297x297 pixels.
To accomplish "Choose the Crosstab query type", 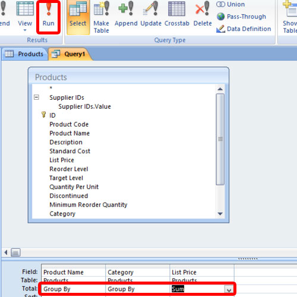I will (177, 14).
